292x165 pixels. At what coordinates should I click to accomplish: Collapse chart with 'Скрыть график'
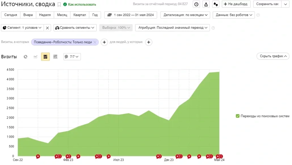click(273, 56)
